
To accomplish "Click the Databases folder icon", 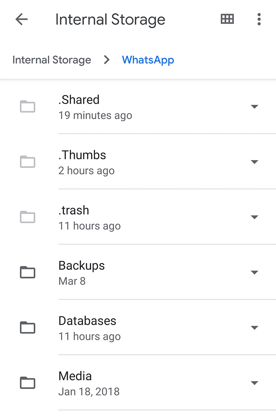I will point(27,327).
